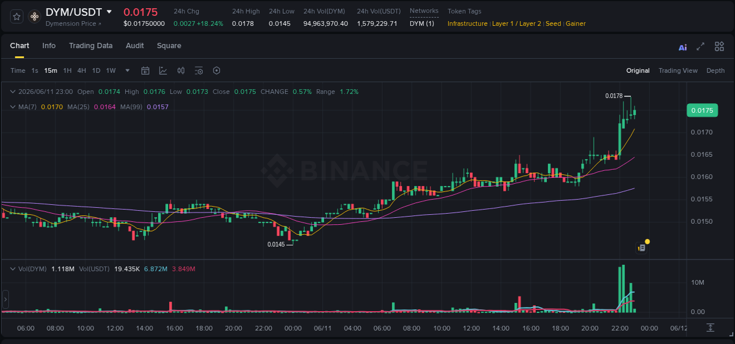Add DYM/USDT to favorites with the star
This screenshot has width=735, height=344.
click(17, 16)
